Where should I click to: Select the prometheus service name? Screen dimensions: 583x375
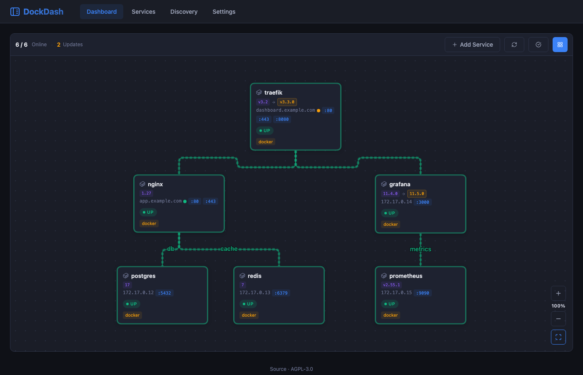406,276
